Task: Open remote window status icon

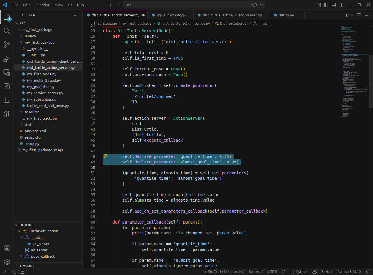Action: 5,272
